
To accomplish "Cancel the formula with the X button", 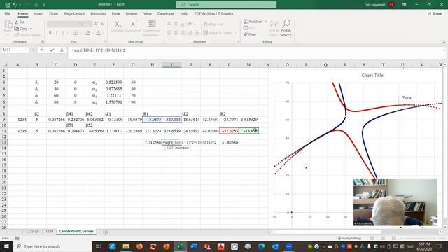I will (x=42, y=50).
